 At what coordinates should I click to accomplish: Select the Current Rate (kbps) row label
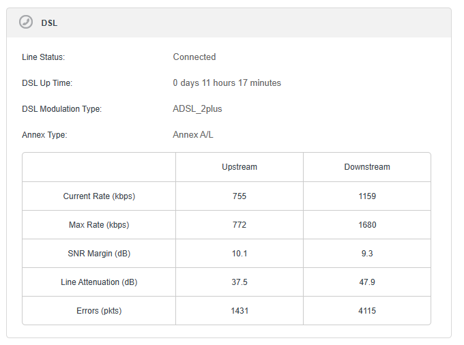[99, 196]
